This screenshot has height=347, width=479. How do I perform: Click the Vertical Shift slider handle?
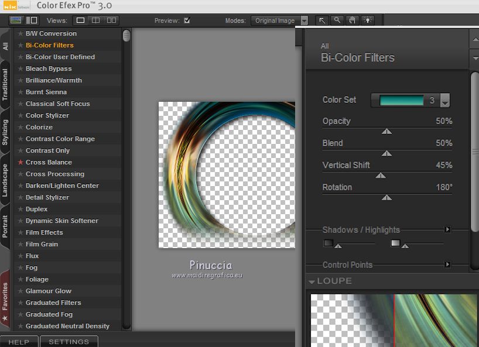[x=381, y=176]
